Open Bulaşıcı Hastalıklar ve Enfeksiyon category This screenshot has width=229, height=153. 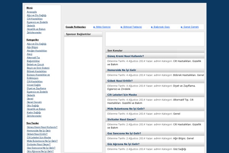pos(38,76)
